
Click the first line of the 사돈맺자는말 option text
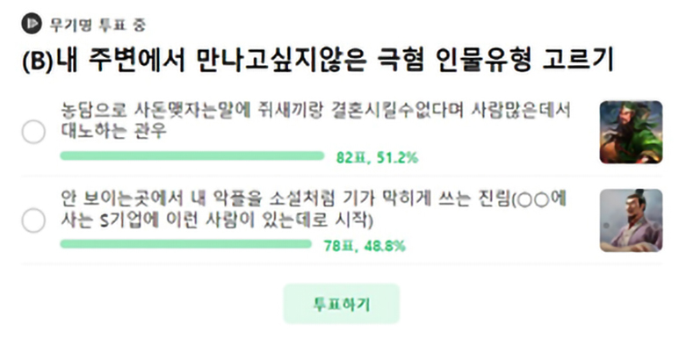(315, 111)
